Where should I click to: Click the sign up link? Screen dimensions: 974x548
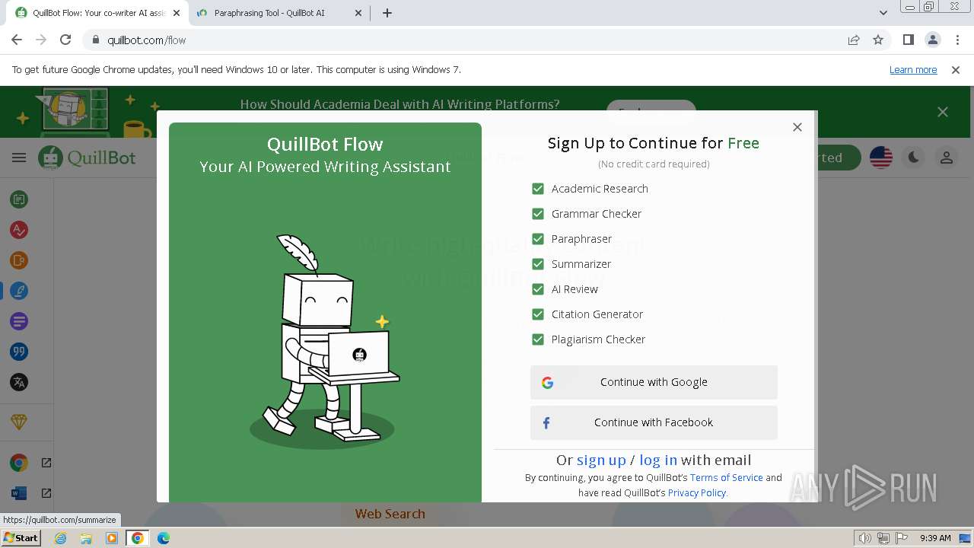pos(601,460)
